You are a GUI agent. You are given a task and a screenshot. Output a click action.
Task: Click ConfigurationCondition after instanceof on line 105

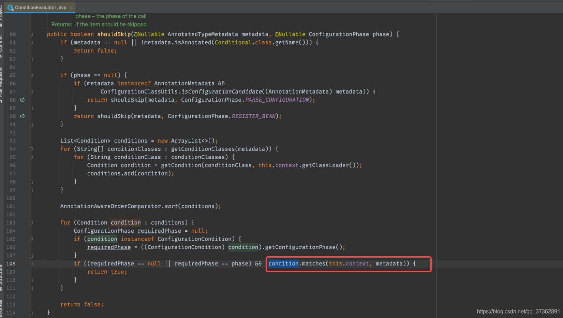194,239
